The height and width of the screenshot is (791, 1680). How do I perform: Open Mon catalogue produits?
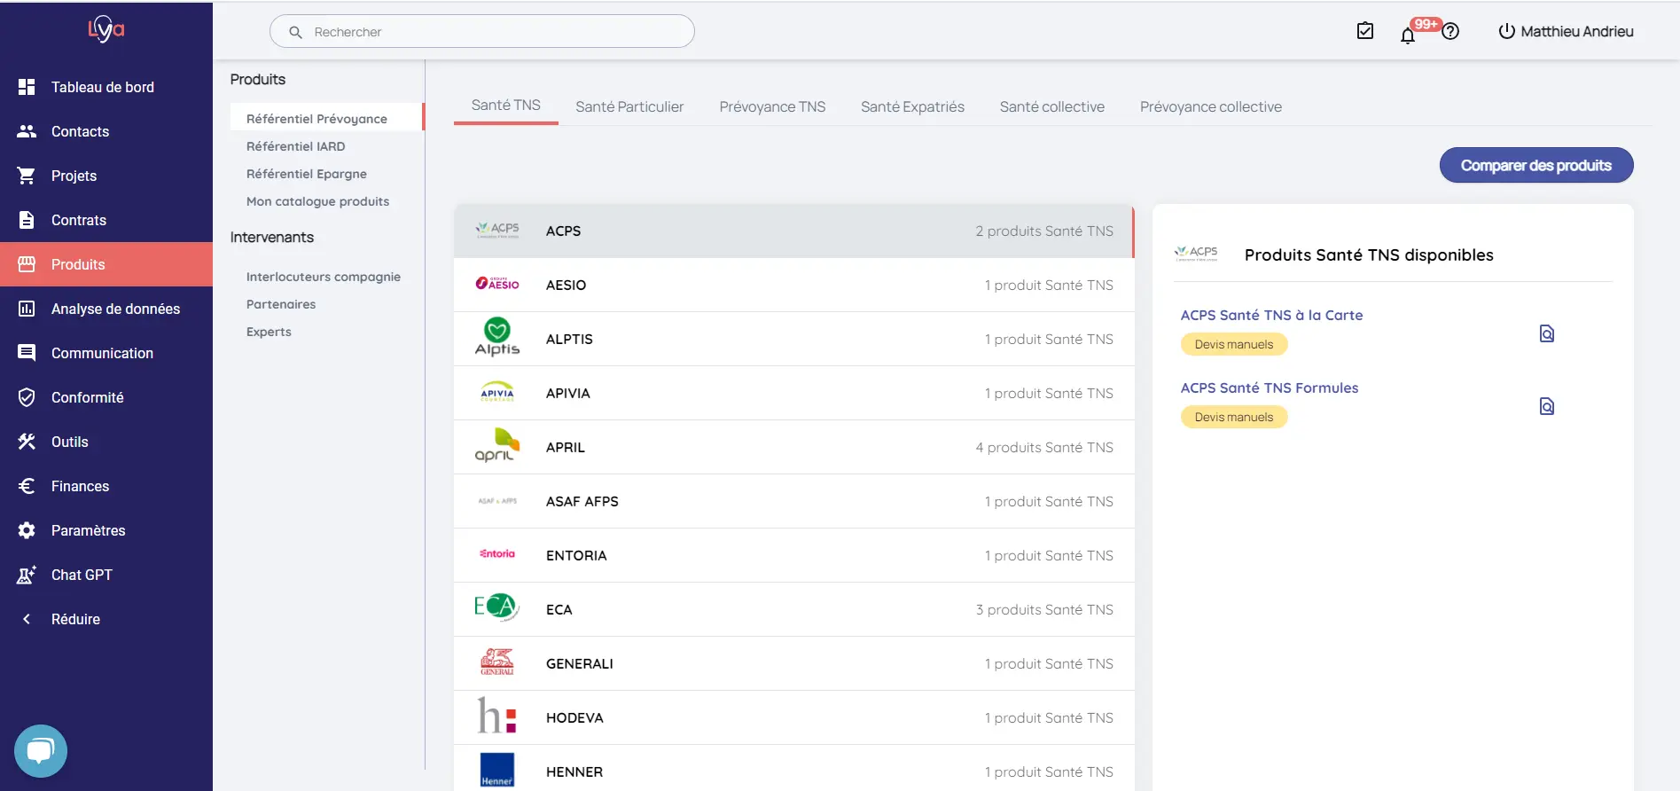click(317, 201)
